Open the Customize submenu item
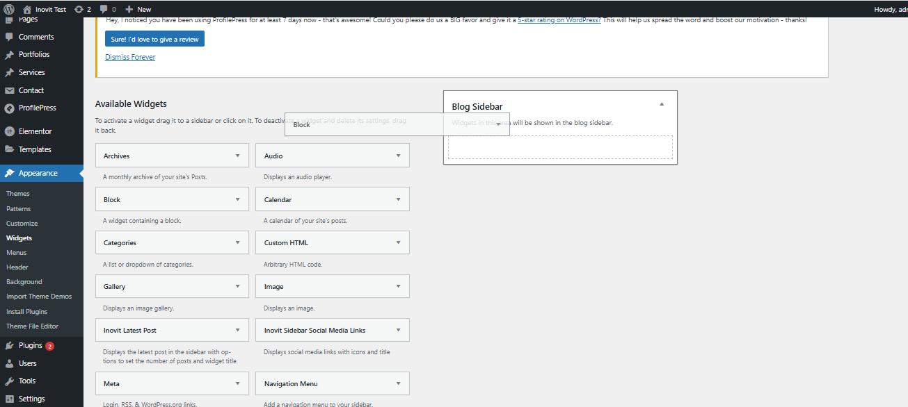 (x=22, y=224)
